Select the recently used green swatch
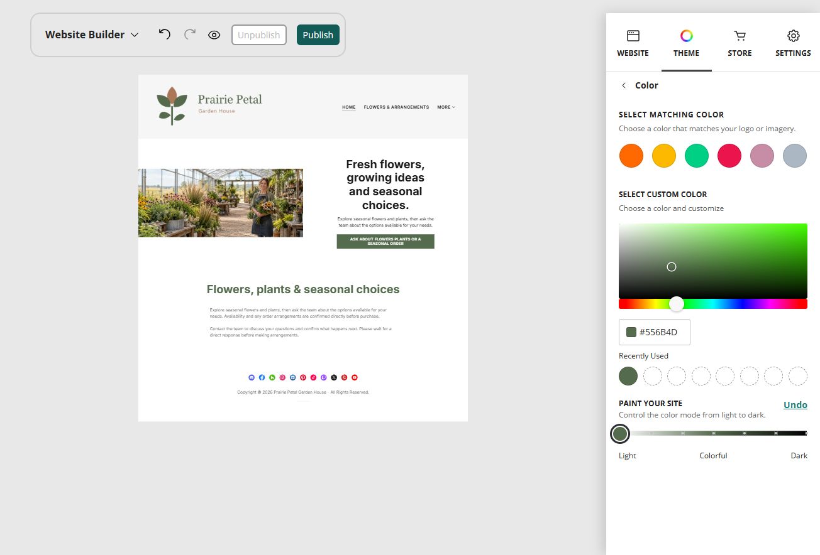 pyautogui.click(x=628, y=376)
